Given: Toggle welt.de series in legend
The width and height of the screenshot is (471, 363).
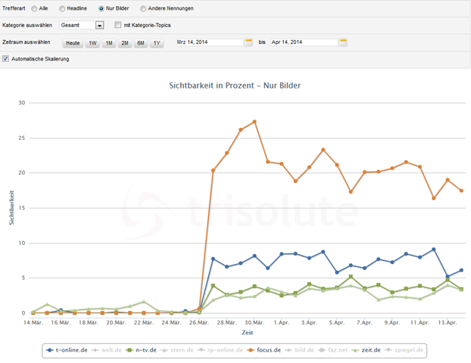Looking at the screenshot, I should [x=107, y=350].
